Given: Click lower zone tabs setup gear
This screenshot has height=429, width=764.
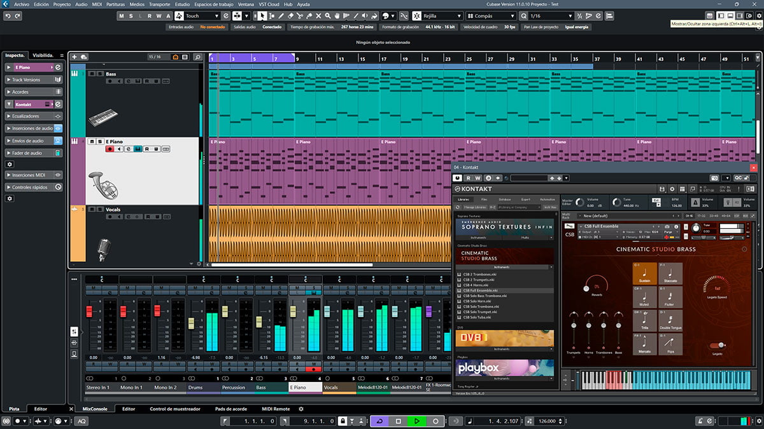Looking at the screenshot, I should [301, 409].
